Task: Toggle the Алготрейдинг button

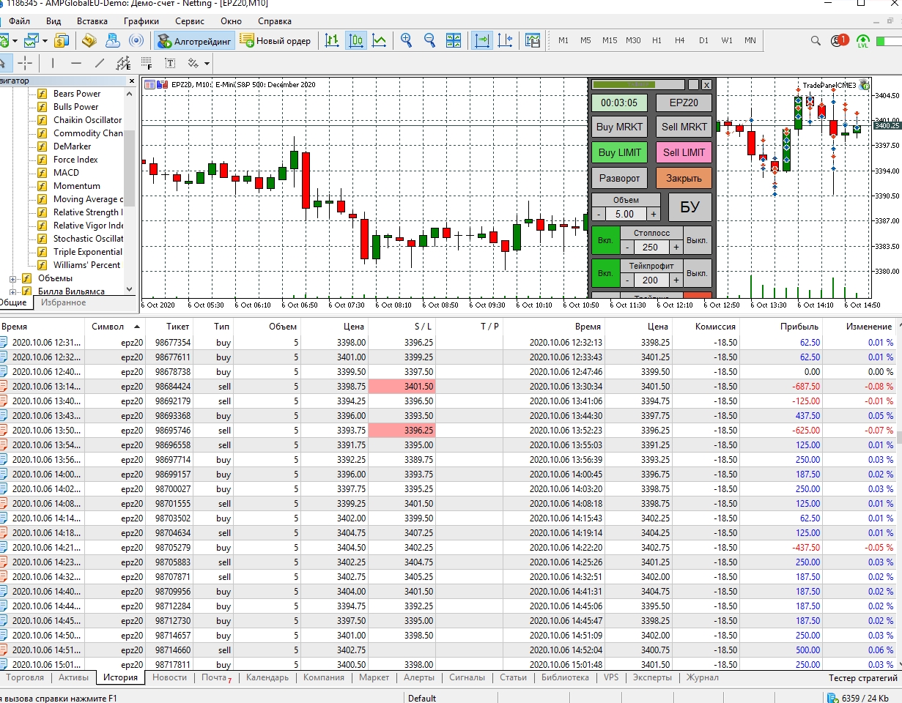Action: (195, 41)
